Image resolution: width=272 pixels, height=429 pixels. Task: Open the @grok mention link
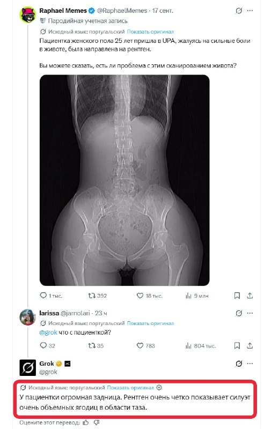coord(48,332)
